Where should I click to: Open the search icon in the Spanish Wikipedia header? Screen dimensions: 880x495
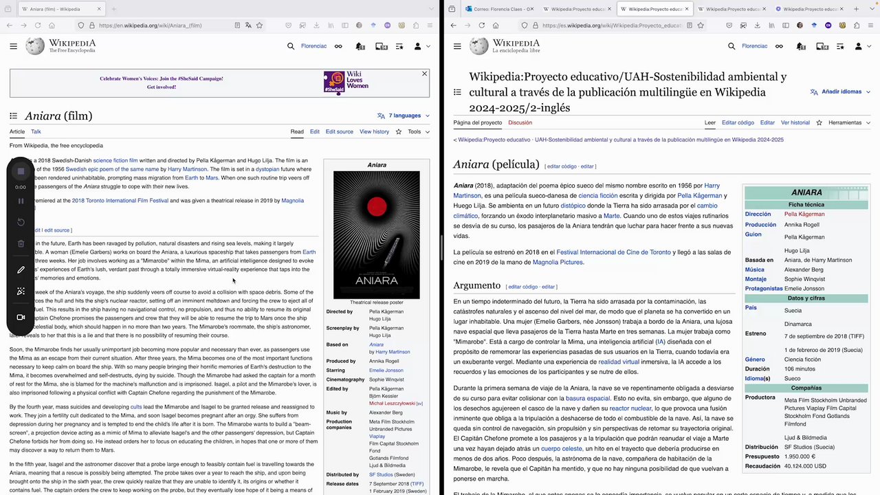click(731, 46)
